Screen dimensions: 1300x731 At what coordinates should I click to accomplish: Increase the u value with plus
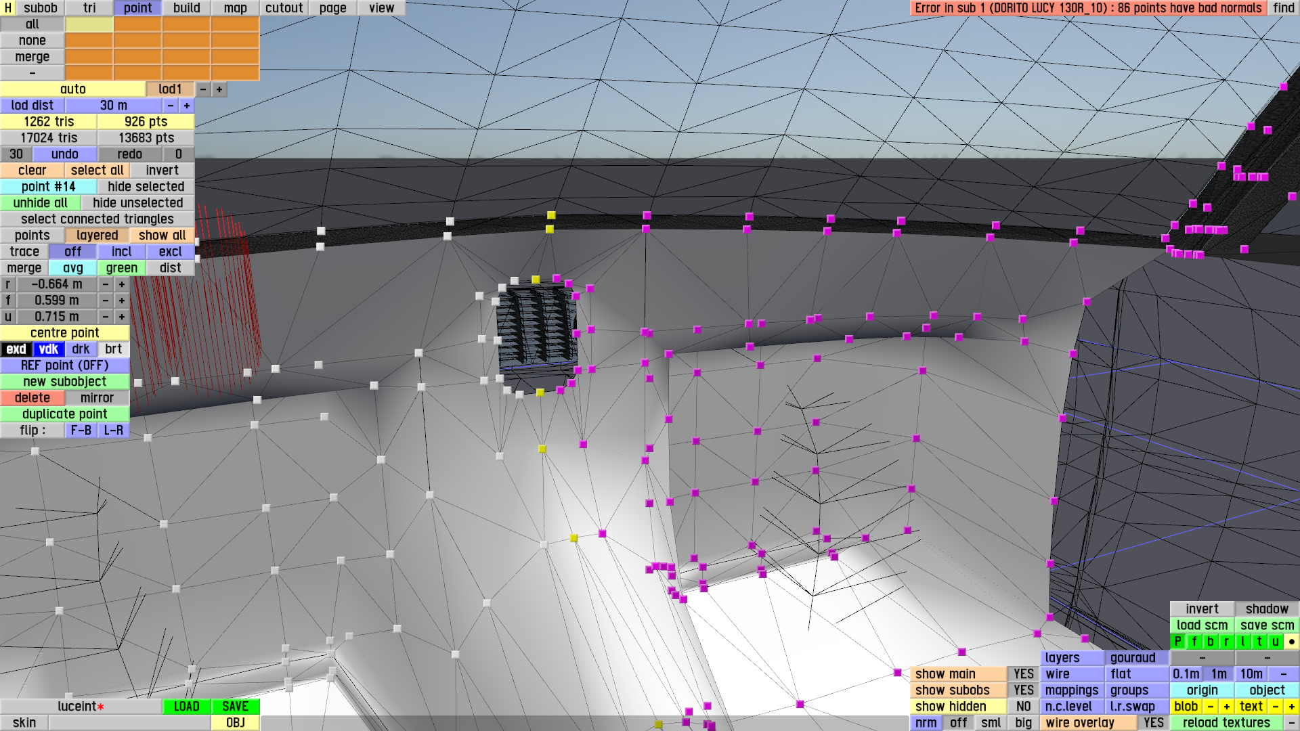point(122,317)
